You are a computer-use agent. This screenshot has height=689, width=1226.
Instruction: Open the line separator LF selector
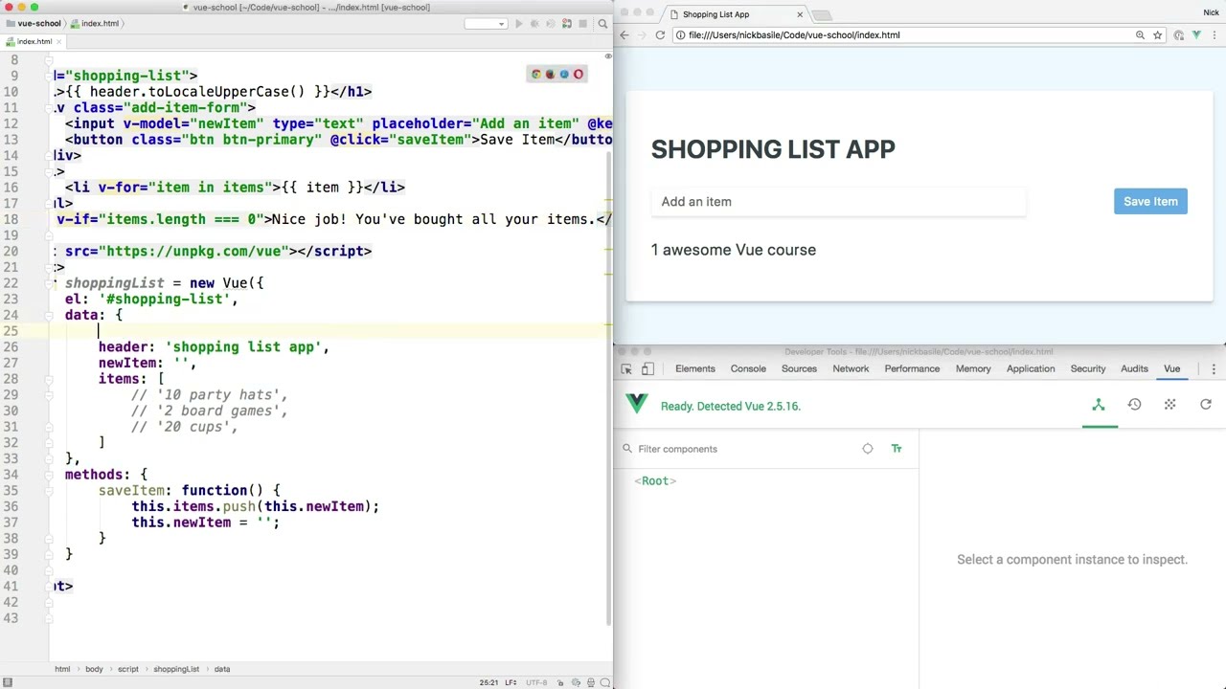pos(511,682)
